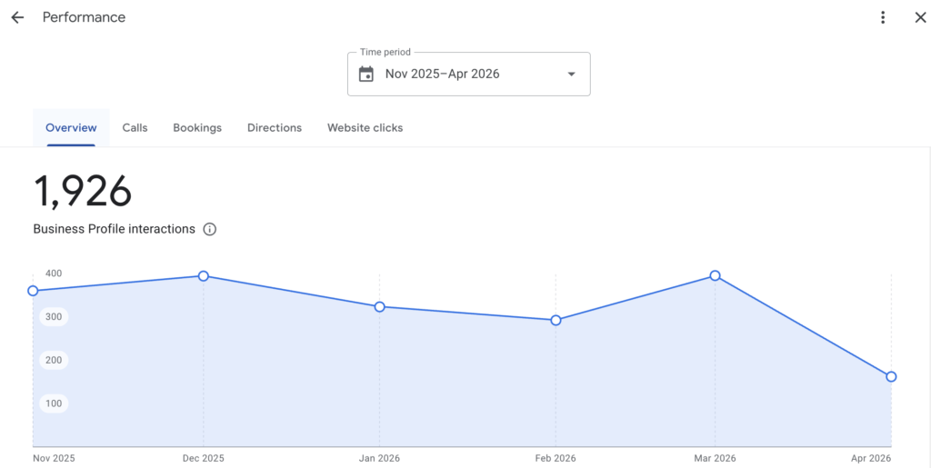This screenshot has width=931, height=468.
Task: Click the calendar icon in Time period
Action: (x=366, y=75)
